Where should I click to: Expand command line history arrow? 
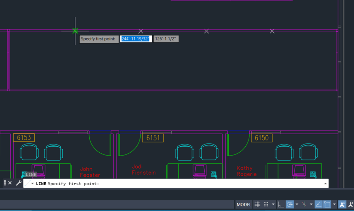click(x=325, y=183)
